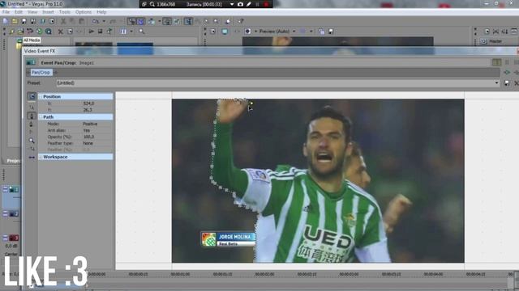
Task: Click the Pan/Crop chain button
Action: click(x=41, y=72)
